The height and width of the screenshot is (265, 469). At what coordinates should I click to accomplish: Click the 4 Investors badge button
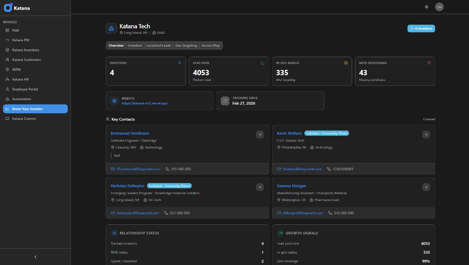coord(421,29)
